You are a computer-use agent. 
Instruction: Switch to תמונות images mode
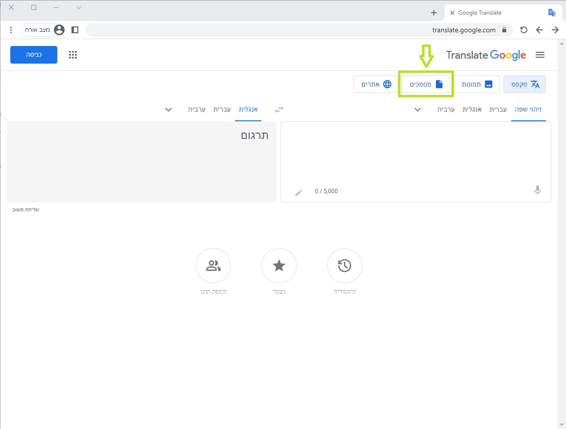click(x=476, y=84)
